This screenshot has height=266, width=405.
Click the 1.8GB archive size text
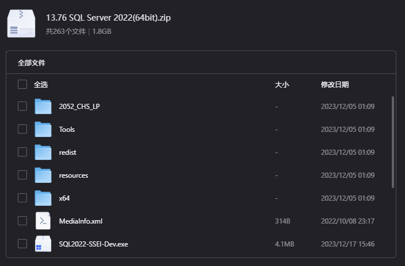coord(102,32)
